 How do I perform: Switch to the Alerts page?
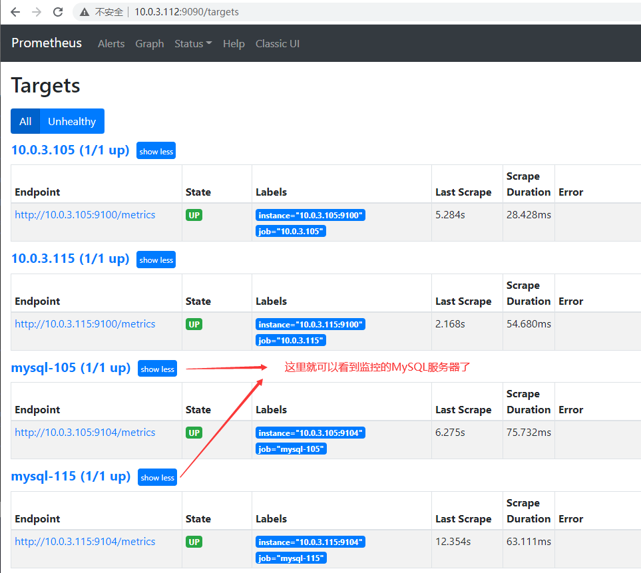pos(110,43)
